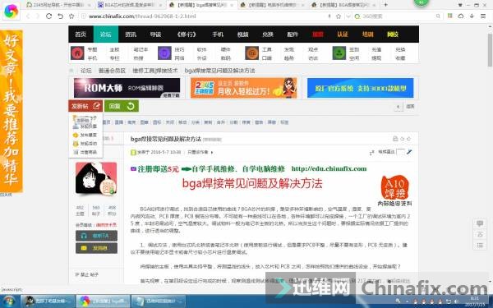Click the favorite star inside address bar
Image resolution: width=493 pixels, height=308 pixels.
pos(339,16)
